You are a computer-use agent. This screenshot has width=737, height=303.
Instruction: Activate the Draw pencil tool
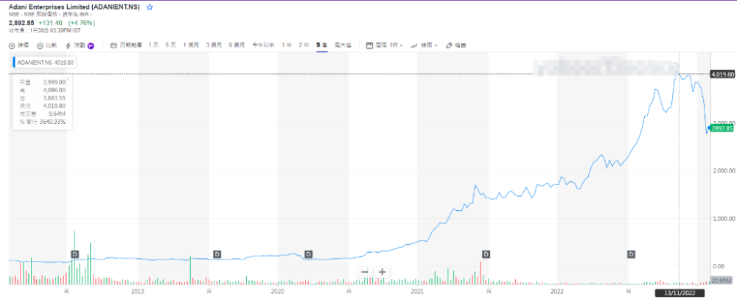point(456,45)
